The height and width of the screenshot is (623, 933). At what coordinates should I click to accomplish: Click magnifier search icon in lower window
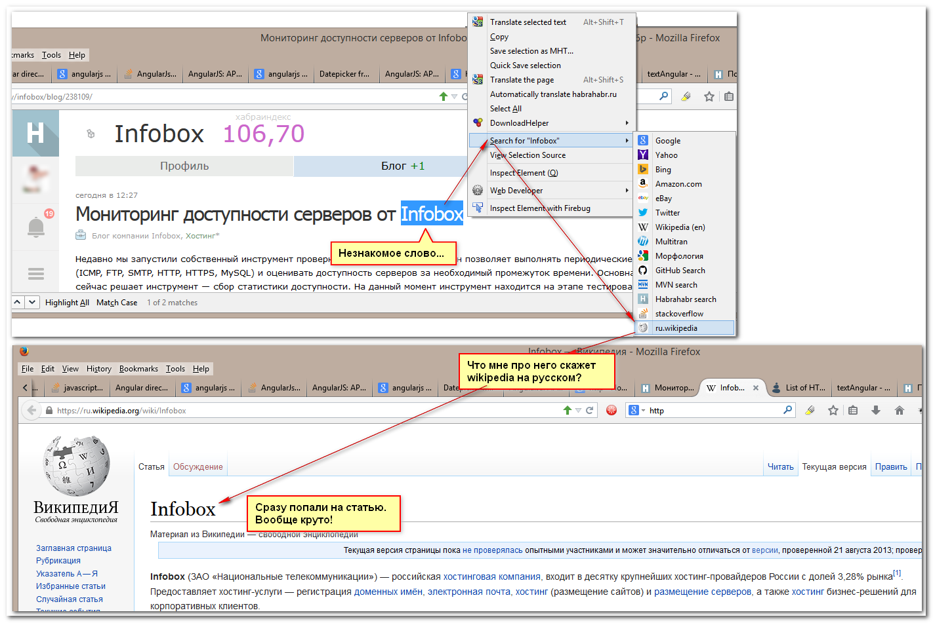coord(788,410)
